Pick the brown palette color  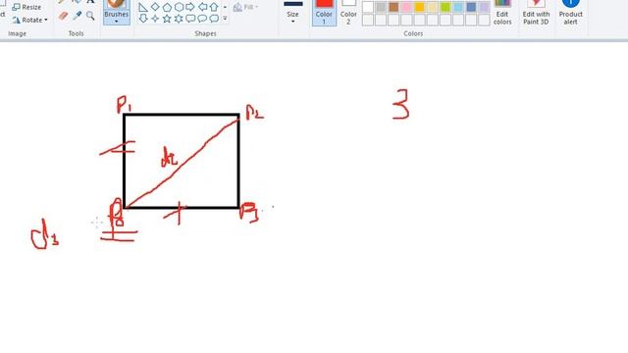(393, 7)
